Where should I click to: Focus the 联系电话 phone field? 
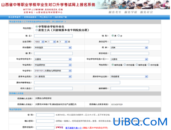click(x=130, y=53)
